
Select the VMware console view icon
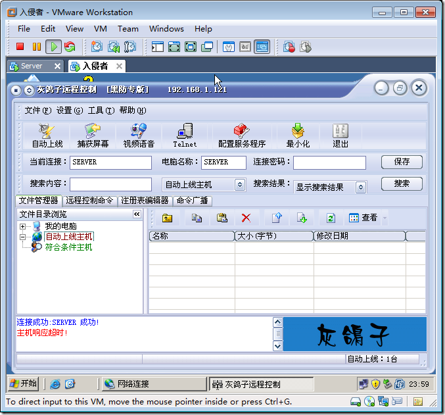pyautogui.click(x=262, y=47)
